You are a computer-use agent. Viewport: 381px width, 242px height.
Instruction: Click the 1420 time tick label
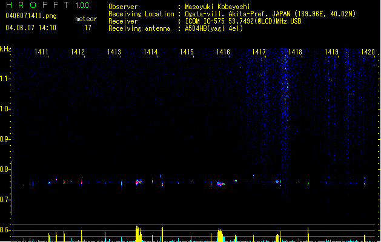[x=368, y=52]
